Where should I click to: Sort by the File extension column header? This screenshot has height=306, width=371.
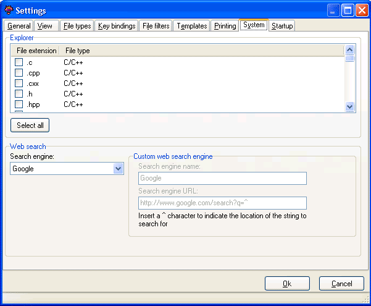pos(36,51)
